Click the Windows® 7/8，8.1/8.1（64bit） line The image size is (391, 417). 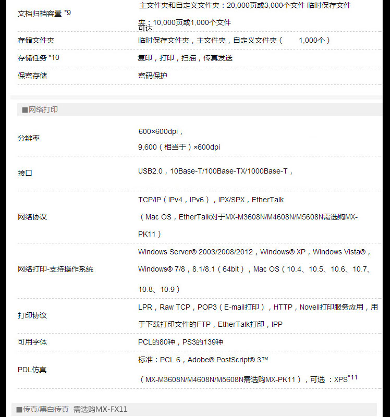(x=254, y=269)
